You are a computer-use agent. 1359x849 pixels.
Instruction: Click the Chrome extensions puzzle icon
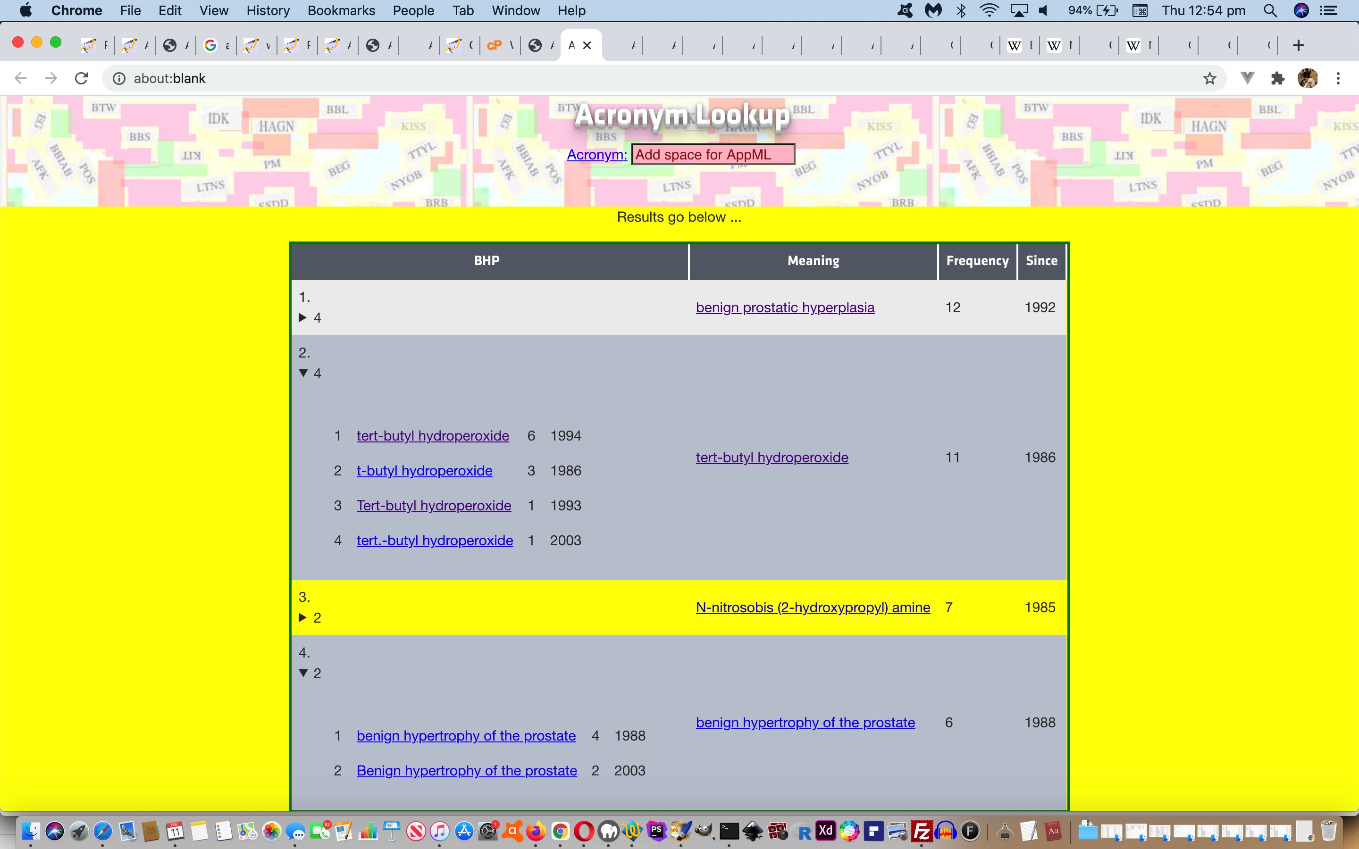coord(1279,79)
